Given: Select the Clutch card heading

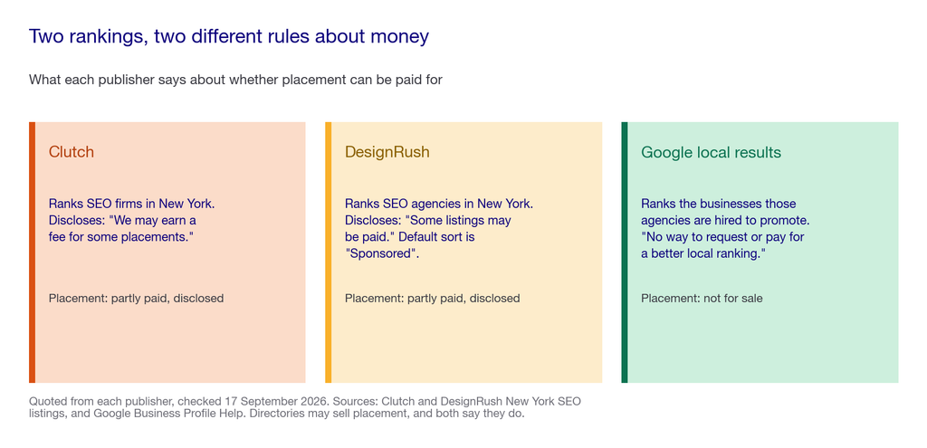Looking at the screenshot, I should click(71, 152).
